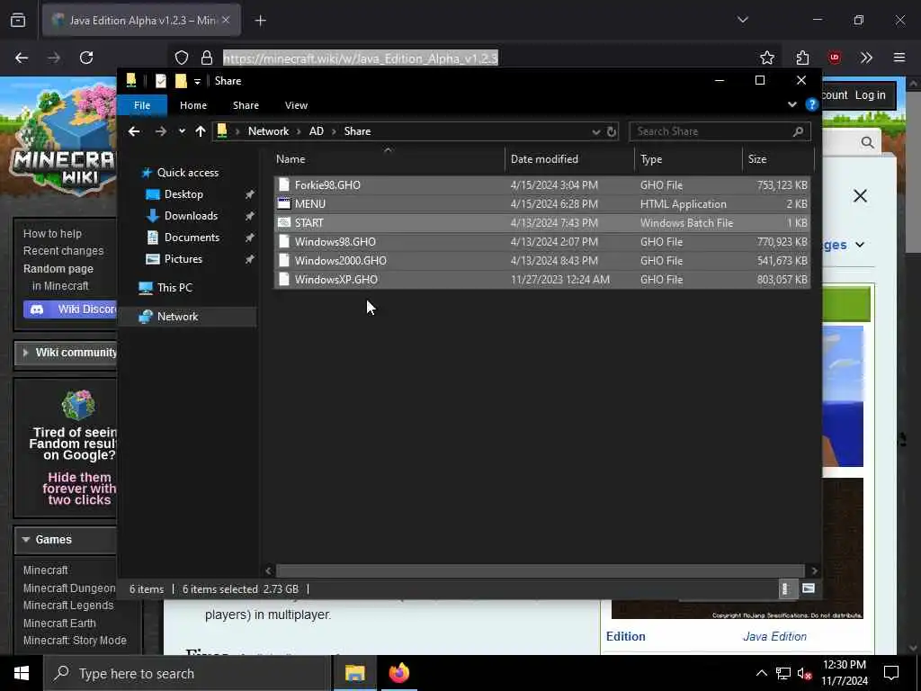Open the File ribbon tab
The image size is (921, 691).
pyautogui.click(x=142, y=105)
